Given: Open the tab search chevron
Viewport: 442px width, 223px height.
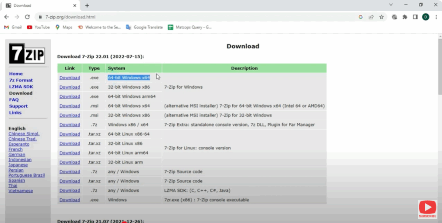Looking at the screenshot, I should coord(391,5).
